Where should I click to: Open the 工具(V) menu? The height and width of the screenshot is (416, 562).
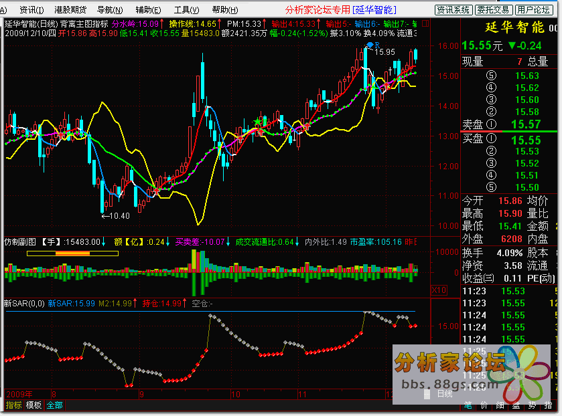click(186, 9)
